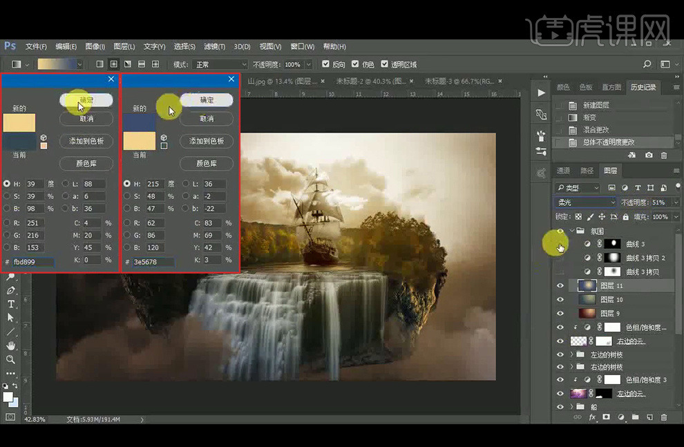The width and height of the screenshot is (684, 447).
Task: Delete layer using the trash icon
Action: point(664,417)
